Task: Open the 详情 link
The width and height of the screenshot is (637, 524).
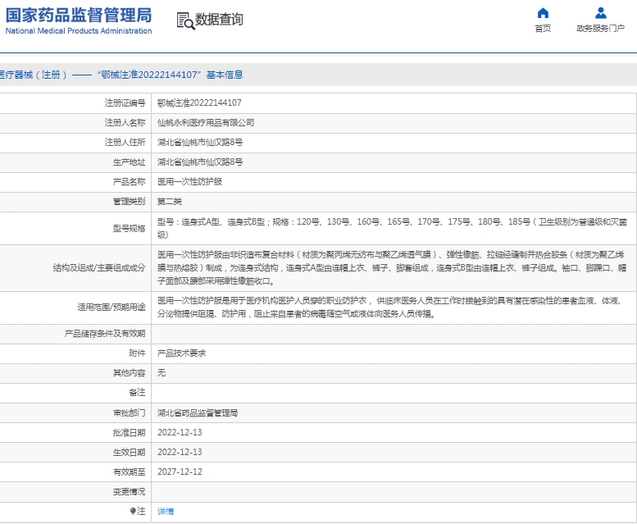Action: [166, 512]
